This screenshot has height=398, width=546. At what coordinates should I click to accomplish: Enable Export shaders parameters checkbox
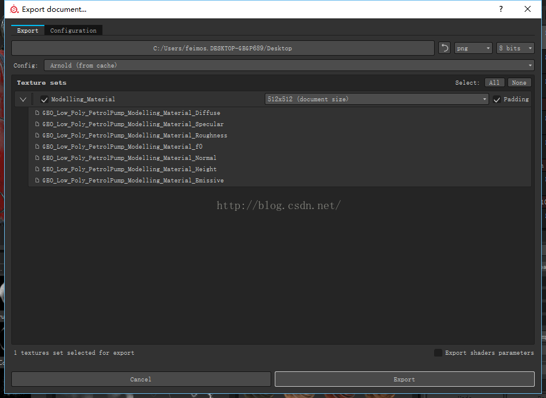click(x=438, y=353)
